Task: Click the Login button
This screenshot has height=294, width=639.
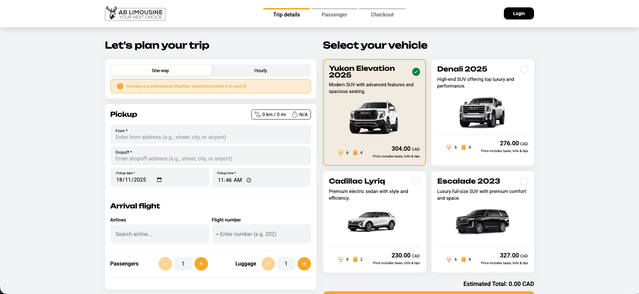Action: (x=519, y=13)
